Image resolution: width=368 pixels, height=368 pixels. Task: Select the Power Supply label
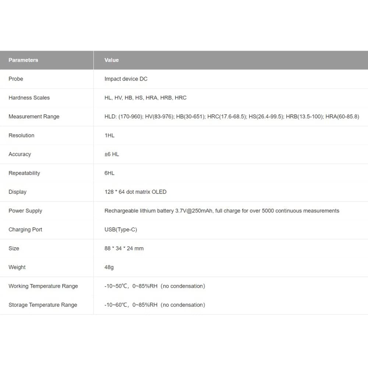click(25, 211)
